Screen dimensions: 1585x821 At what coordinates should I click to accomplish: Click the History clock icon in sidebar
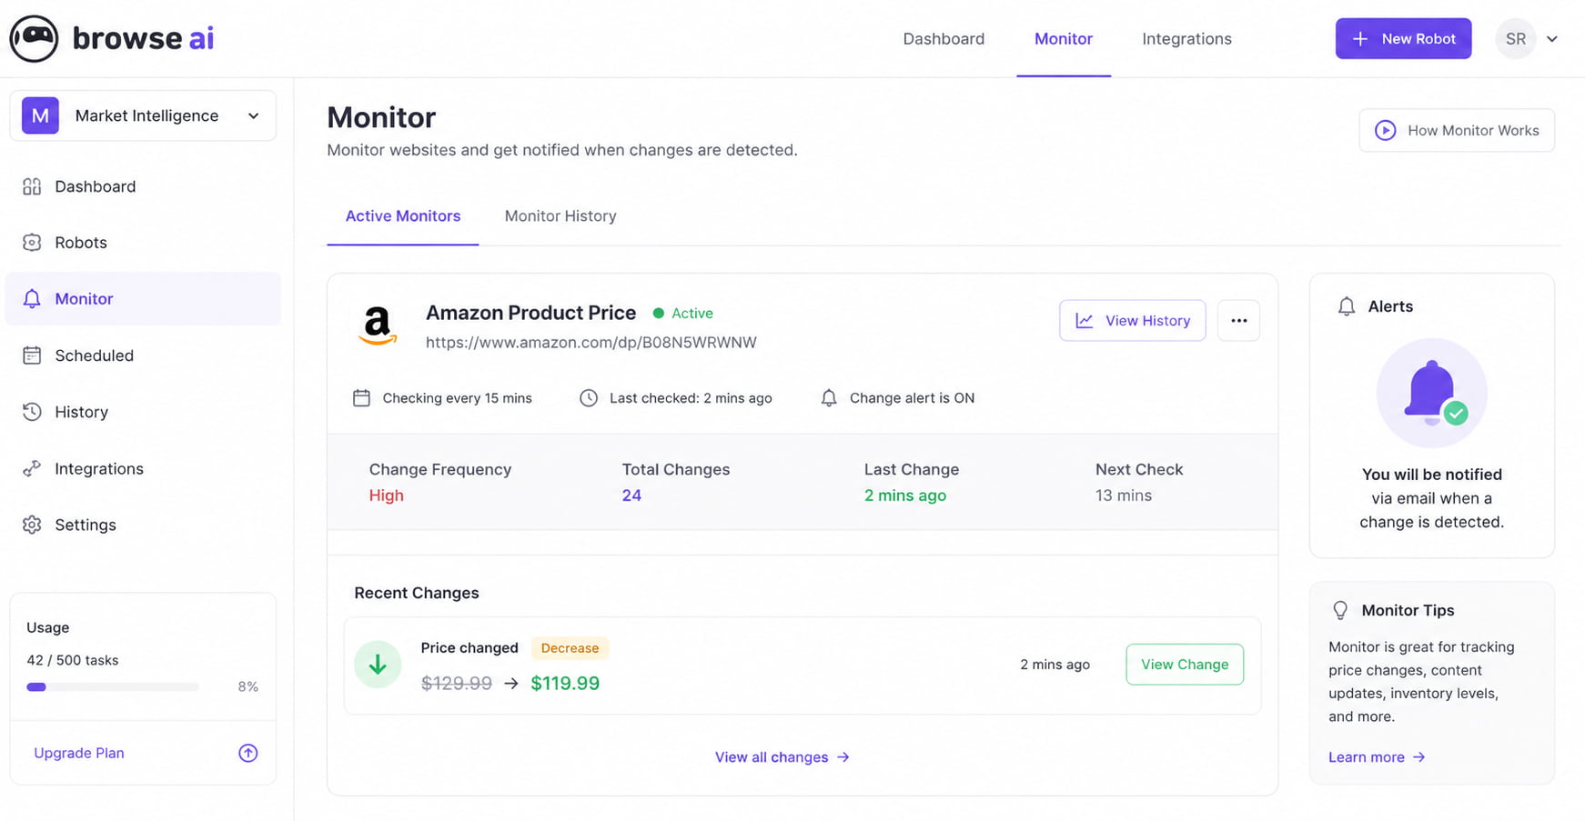pyautogui.click(x=32, y=412)
